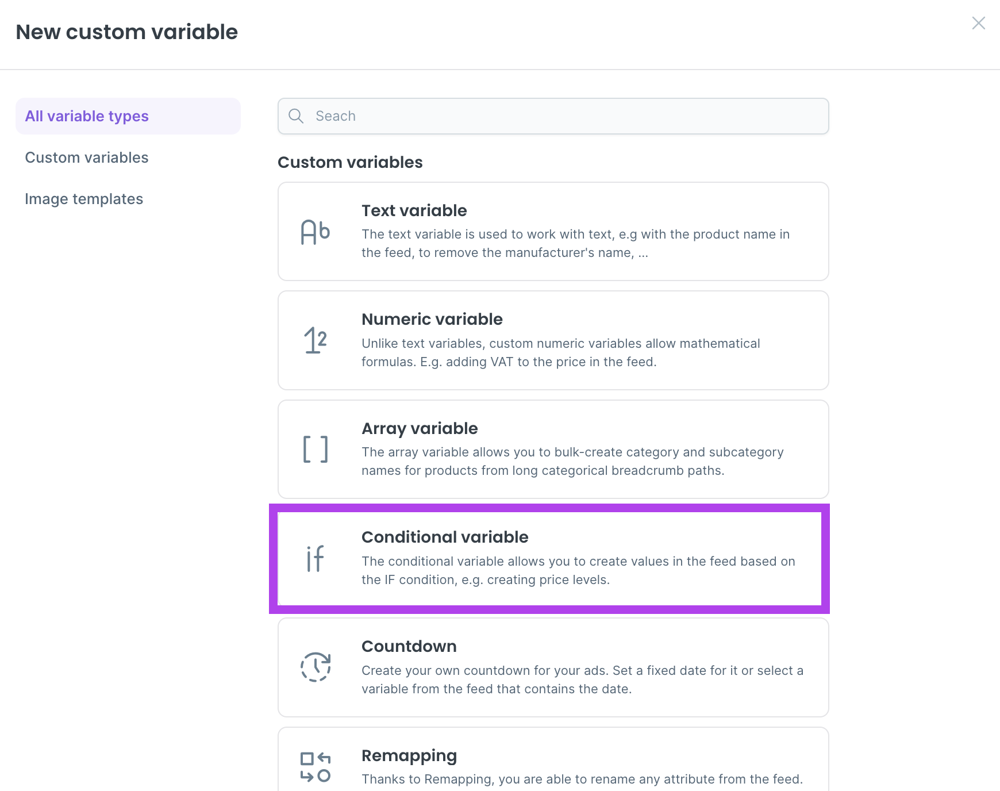Open the Image templates category
This screenshot has width=1000, height=791.
(84, 199)
